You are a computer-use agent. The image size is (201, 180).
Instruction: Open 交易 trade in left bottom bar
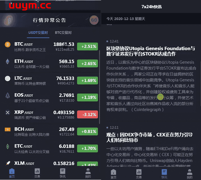click(x=37, y=173)
